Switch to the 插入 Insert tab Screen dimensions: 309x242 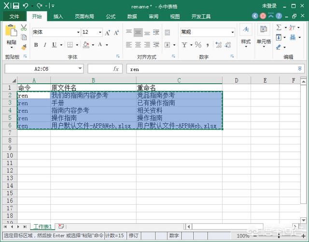58,16
